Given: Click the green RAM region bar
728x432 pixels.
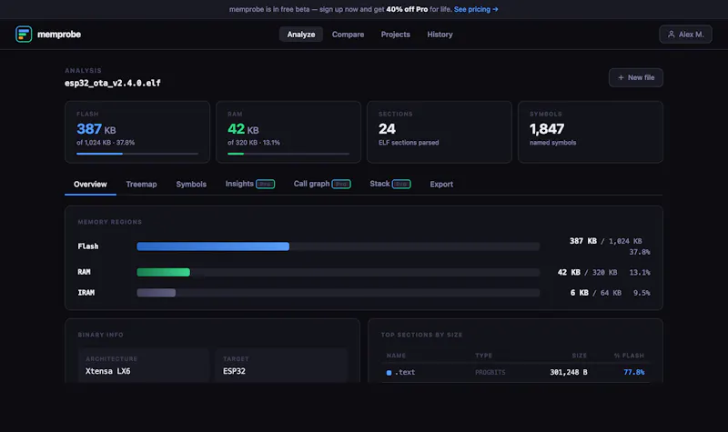Looking at the screenshot, I should 164,272.
